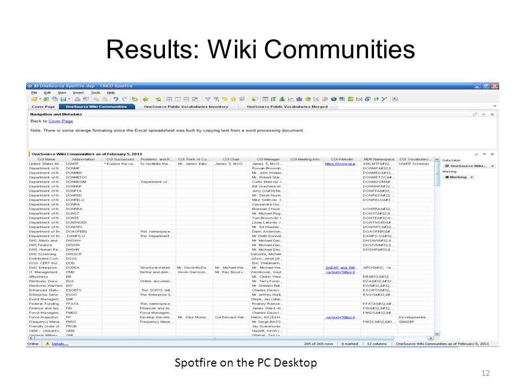
Task: Open the Help menu
Action: 111,93
